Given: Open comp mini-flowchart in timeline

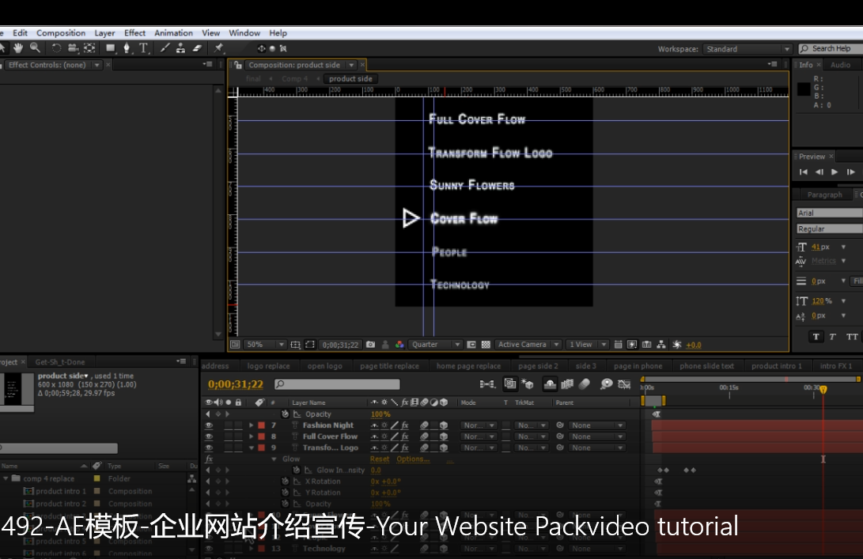Looking at the screenshot, I should (x=487, y=384).
